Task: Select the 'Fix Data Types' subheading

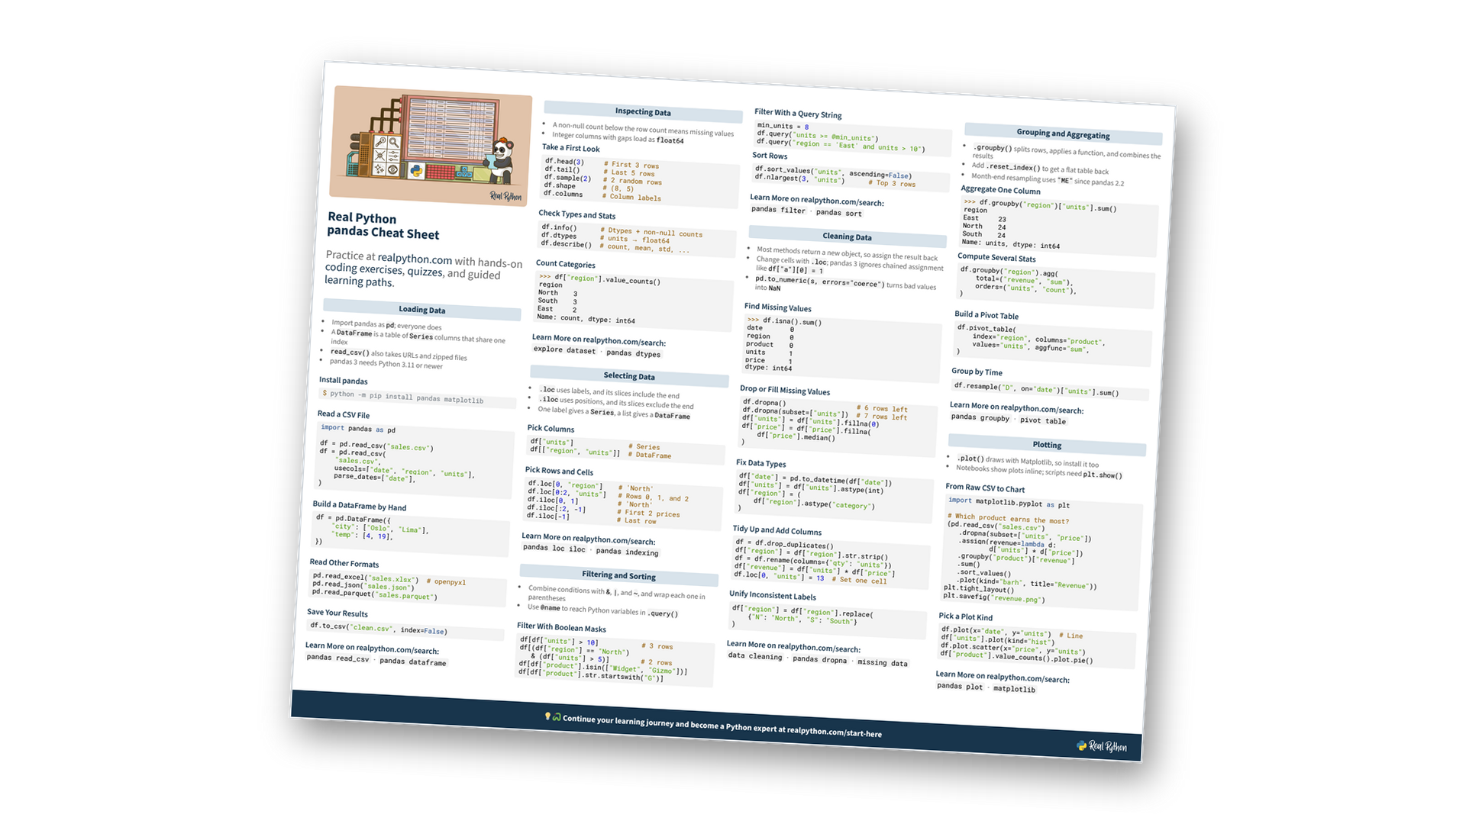Action: point(760,463)
